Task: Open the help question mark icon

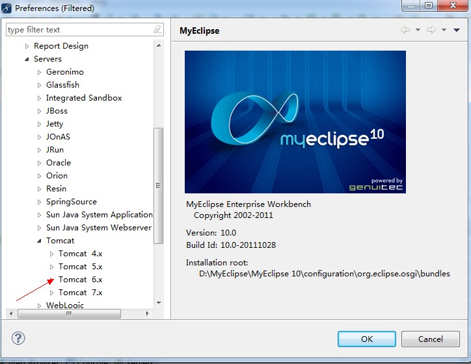Action: (18, 338)
